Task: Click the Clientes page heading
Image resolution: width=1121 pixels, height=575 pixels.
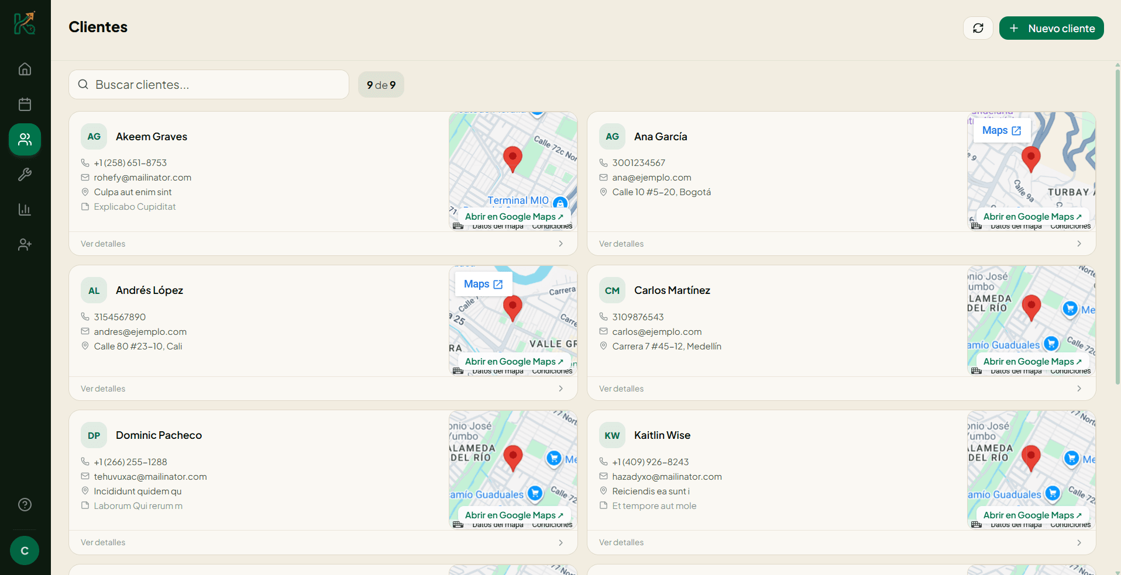Action: tap(98, 27)
